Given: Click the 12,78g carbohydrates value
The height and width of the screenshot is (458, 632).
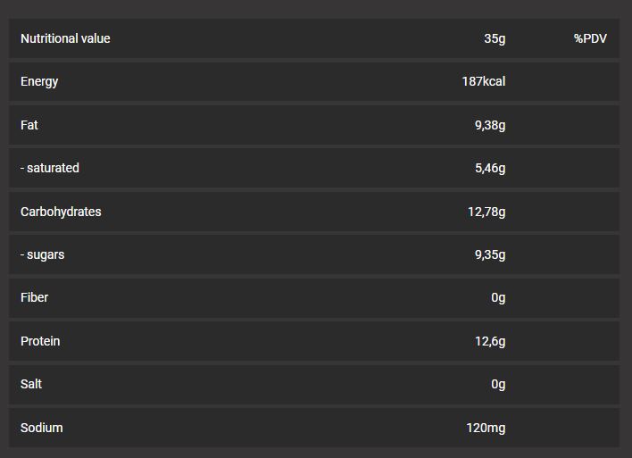Looking at the screenshot, I should click(x=486, y=212).
